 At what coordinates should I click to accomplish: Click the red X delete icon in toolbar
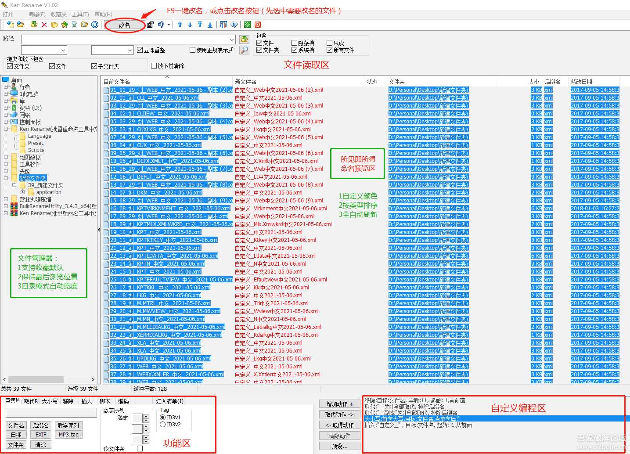pyautogui.click(x=44, y=25)
